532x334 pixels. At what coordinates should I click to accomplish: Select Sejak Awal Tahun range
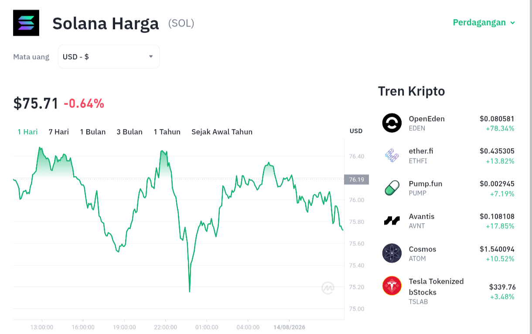coord(222,132)
